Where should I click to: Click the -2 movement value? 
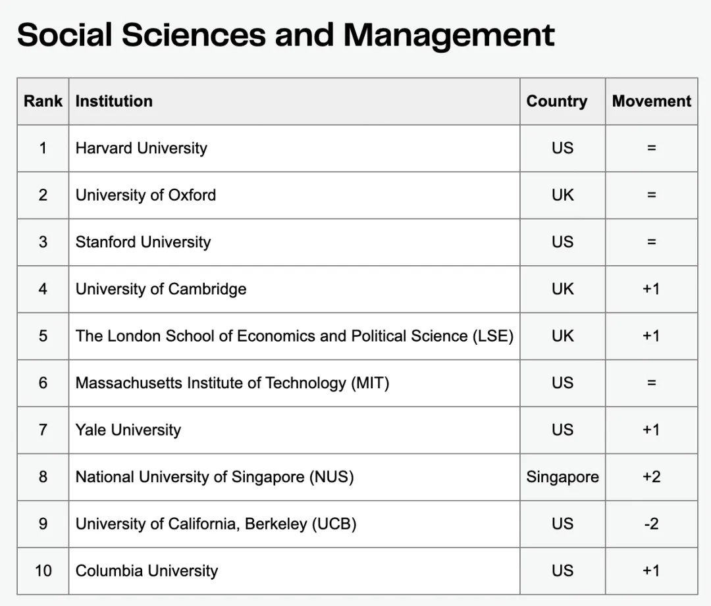click(x=651, y=524)
